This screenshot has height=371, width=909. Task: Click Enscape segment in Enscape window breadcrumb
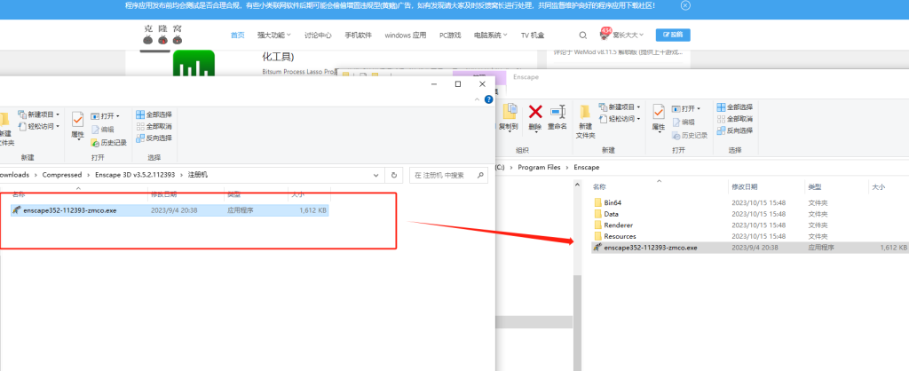[x=586, y=167]
